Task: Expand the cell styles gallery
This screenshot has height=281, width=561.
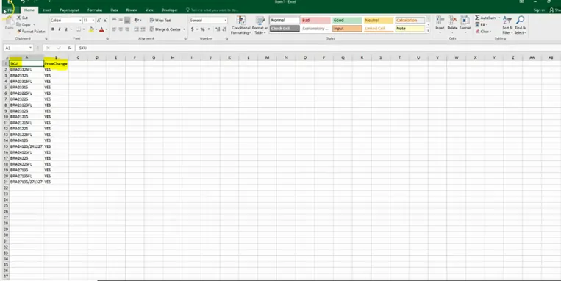Action: (428, 31)
